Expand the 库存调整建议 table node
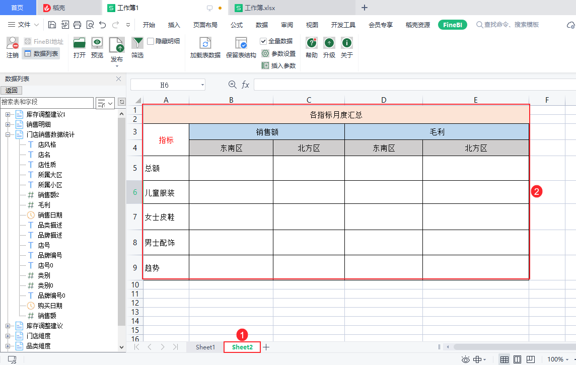The image size is (576, 365). pyautogui.click(x=8, y=326)
